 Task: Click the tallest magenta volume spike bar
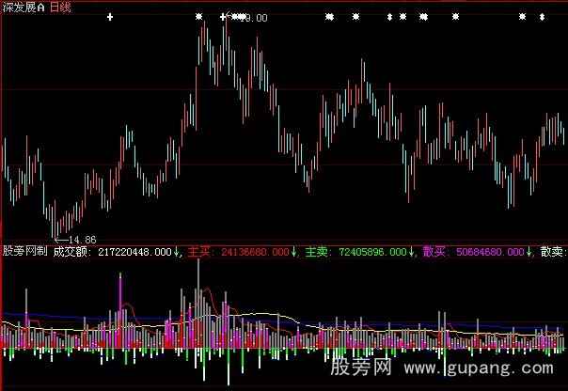tap(120, 310)
